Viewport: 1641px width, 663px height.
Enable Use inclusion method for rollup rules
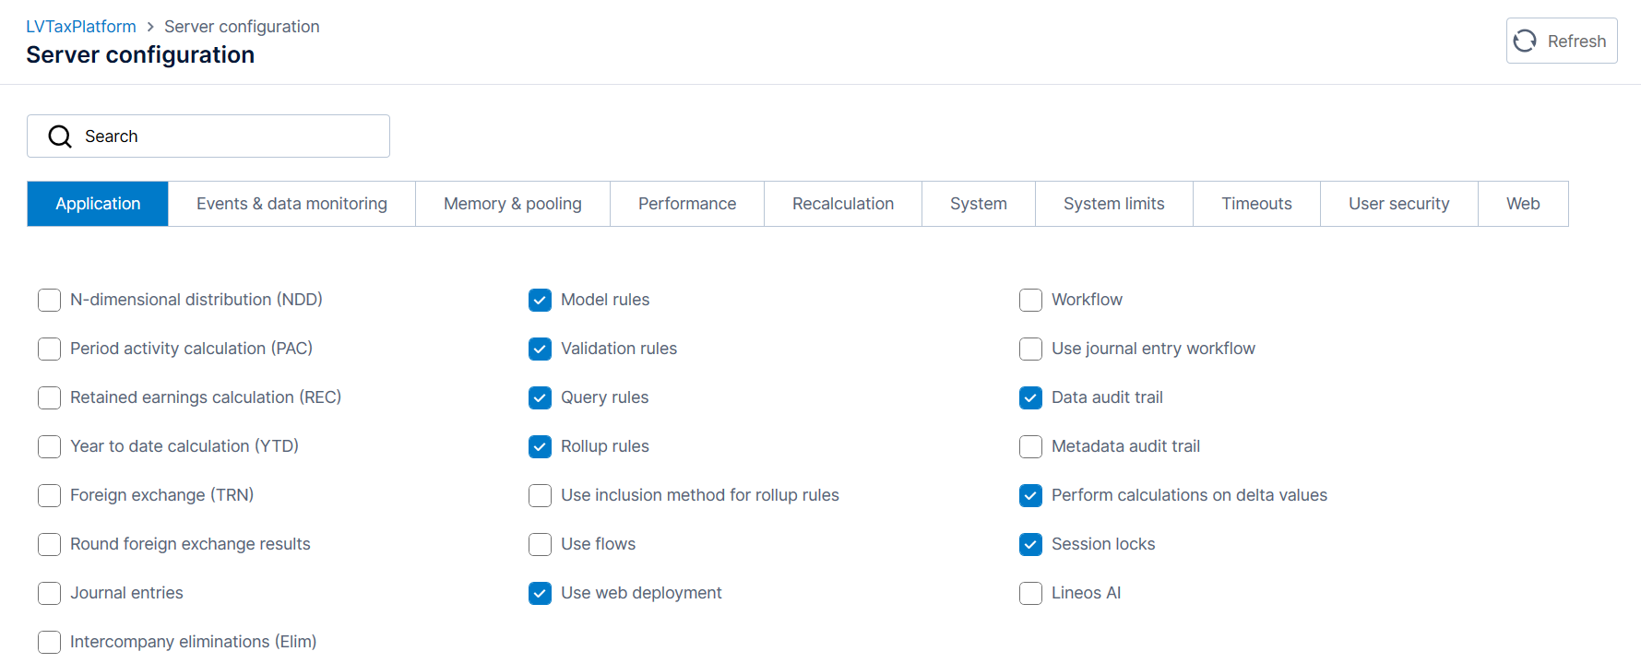coord(541,495)
